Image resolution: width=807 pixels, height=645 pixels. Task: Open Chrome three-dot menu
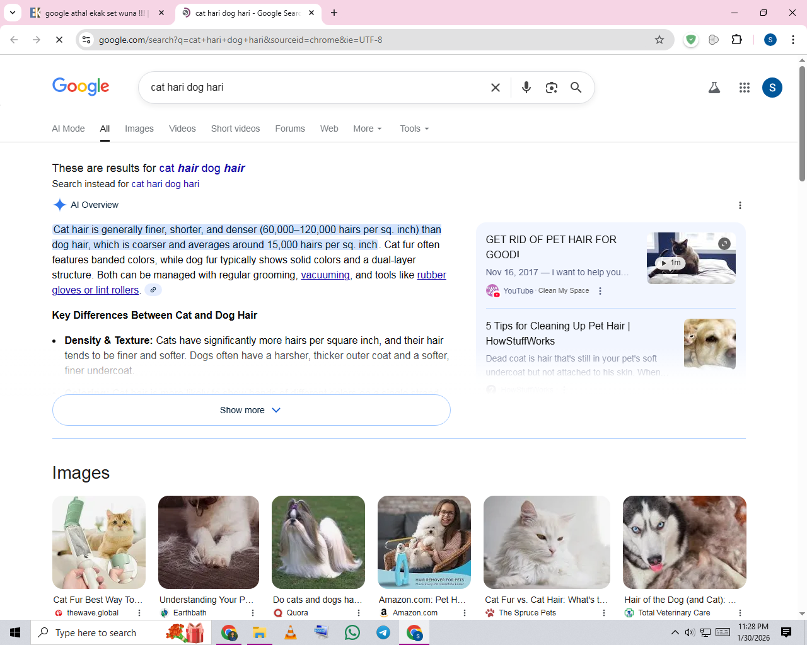point(793,40)
